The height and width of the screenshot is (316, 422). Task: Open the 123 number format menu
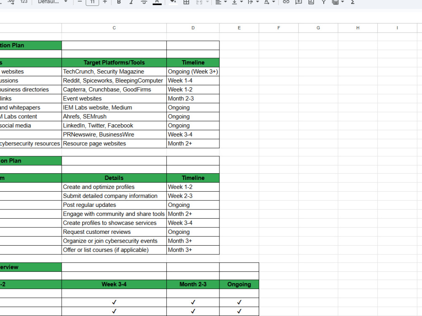coord(24,2)
